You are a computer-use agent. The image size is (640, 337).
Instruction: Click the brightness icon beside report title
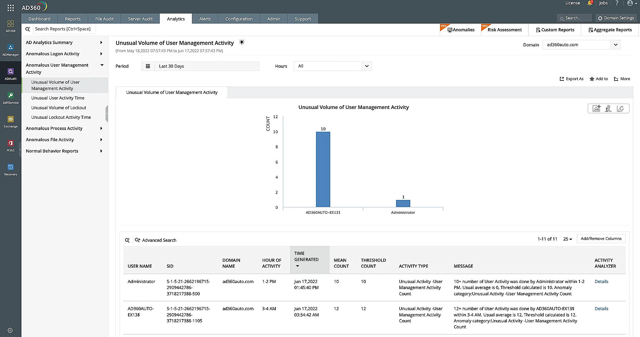[242, 42]
